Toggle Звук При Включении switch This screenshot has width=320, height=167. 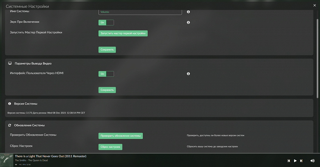106,22
